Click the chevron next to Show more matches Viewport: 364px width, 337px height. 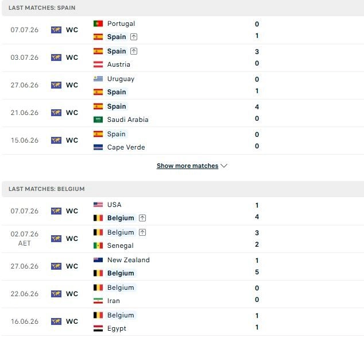click(224, 166)
